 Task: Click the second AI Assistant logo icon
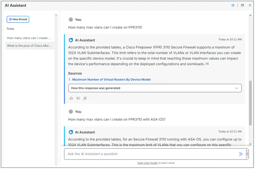click(71, 132)
